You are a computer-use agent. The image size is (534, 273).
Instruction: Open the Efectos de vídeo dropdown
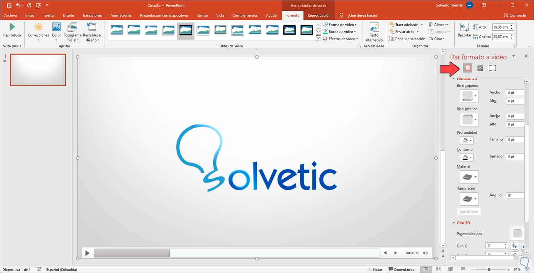click(341, 39)
